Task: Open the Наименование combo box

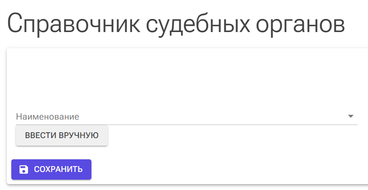Action: 181,116
